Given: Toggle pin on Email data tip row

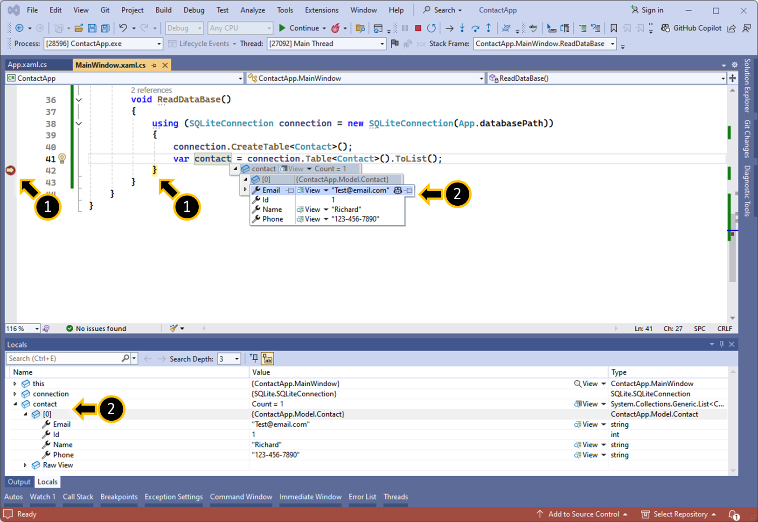Looking at the screenshot, I should point(409,190).
